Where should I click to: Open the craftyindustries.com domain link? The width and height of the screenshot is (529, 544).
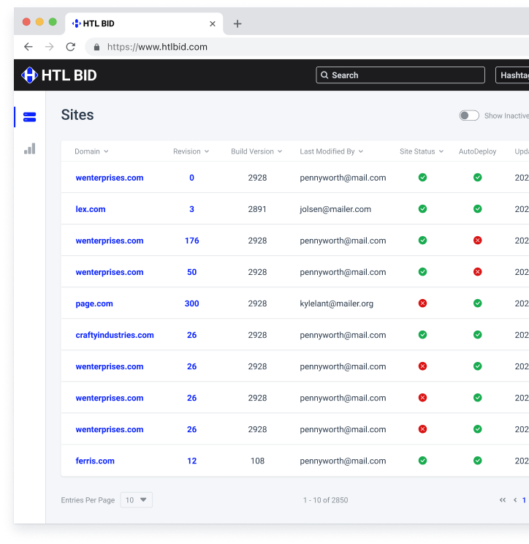115,335
